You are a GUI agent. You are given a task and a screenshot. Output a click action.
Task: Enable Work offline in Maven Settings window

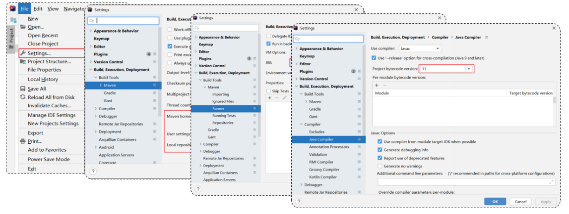[x=170, y=30]
